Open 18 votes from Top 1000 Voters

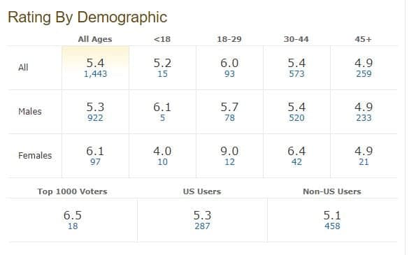[x=73, y=226]
